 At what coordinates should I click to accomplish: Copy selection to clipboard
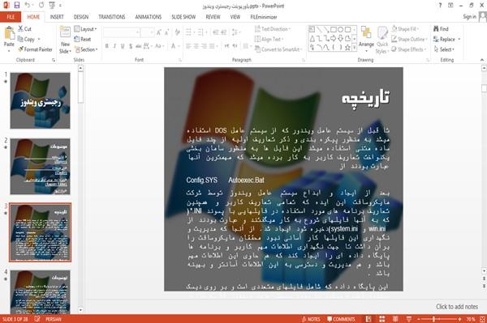(27, 39)
